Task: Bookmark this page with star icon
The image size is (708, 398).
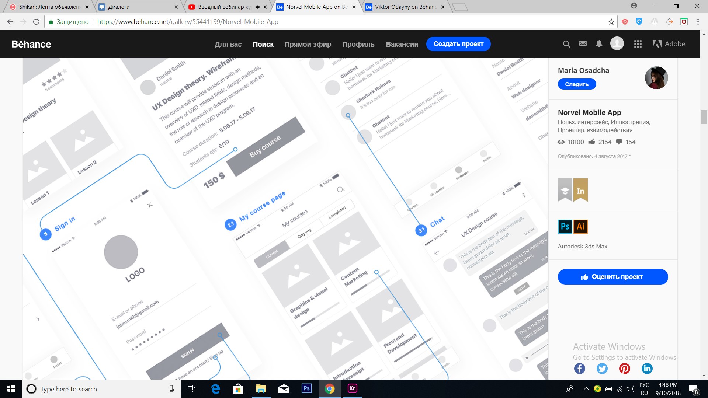Action: [x=611, y=22]
